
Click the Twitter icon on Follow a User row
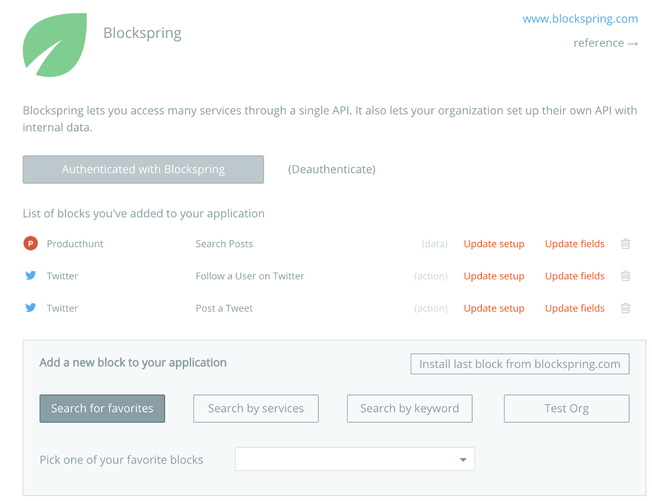point(30,275)
